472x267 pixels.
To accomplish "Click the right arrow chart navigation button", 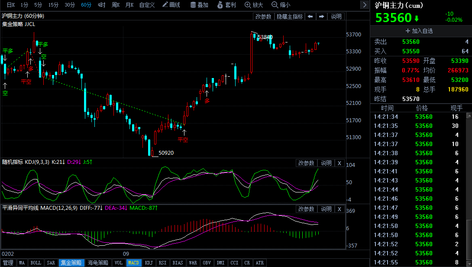I will pyautogui.click(x=321, y=16).
